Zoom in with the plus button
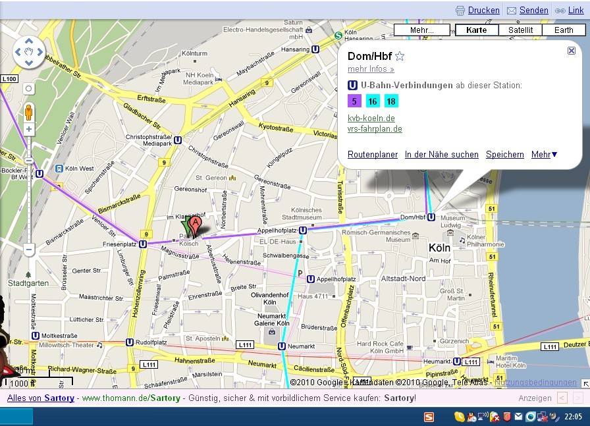This screenshot has width=590, height=426. (x=29, y=129)
